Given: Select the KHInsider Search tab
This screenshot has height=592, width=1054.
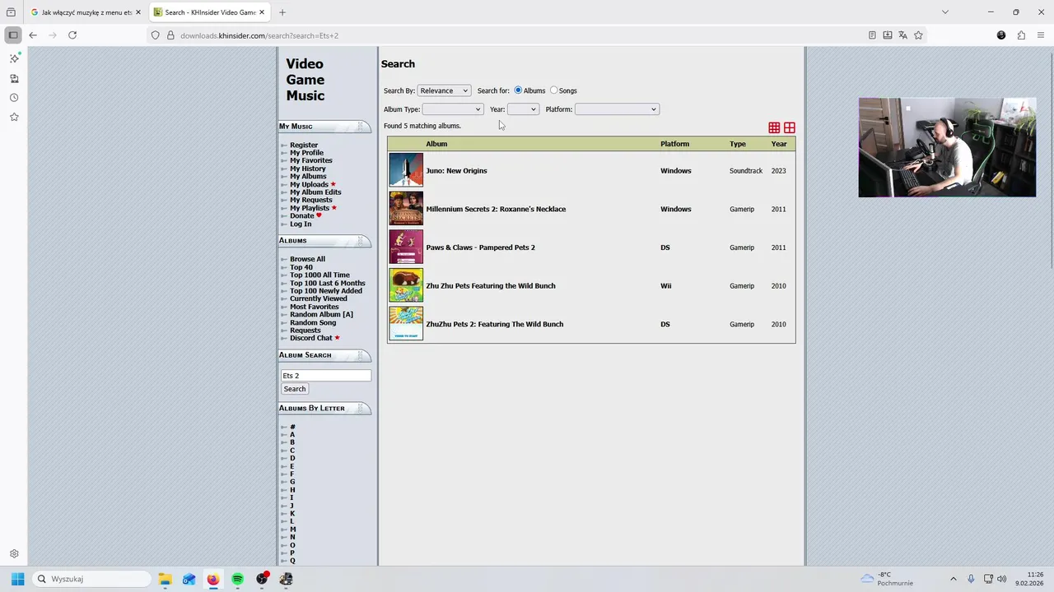Looking at the screenshot, I should pyautogui.click(x=210, y=12).
